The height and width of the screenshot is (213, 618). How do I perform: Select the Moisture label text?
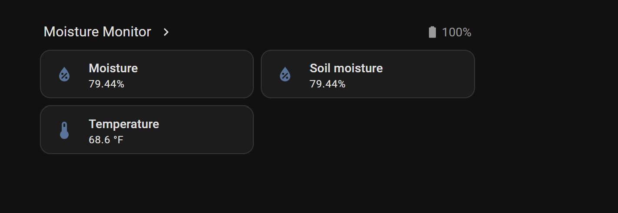[113, 68]
